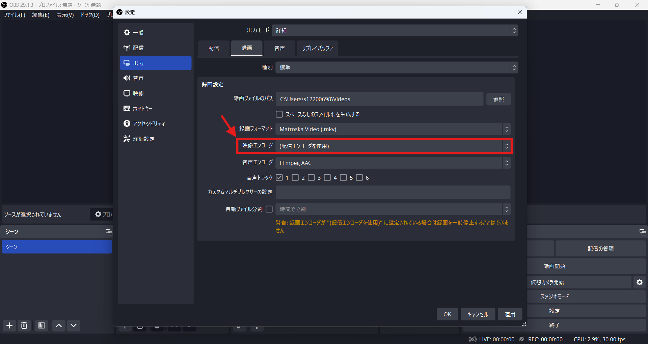Open the 音声エンコーダ dropdown

pyautogui.click(x=393, y=163)
